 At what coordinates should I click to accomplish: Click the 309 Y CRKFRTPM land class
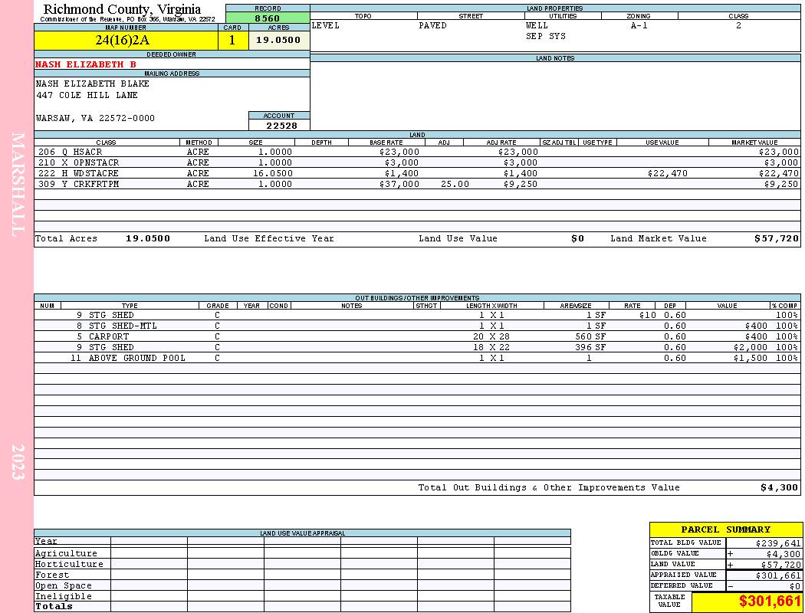78,184
